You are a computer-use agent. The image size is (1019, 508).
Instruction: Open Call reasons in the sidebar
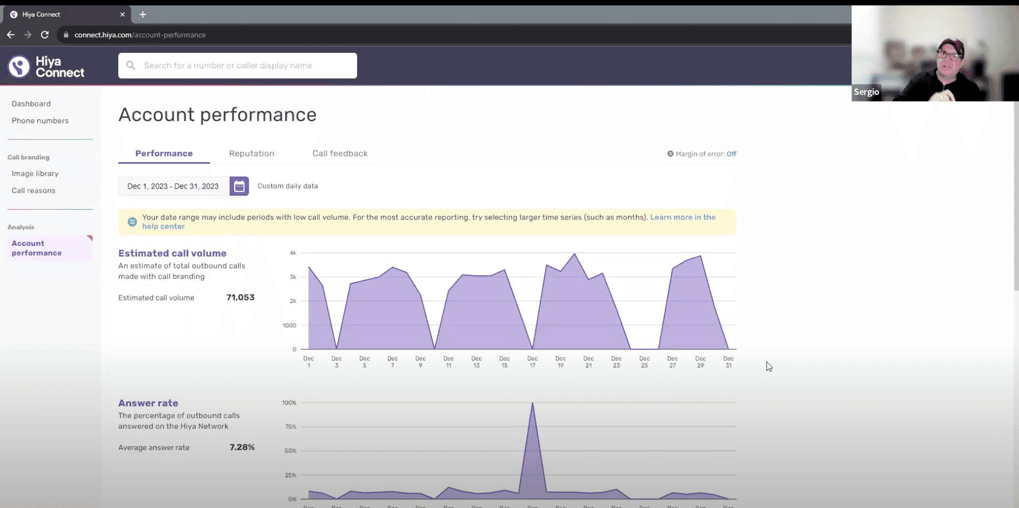[x=33, y=191]
